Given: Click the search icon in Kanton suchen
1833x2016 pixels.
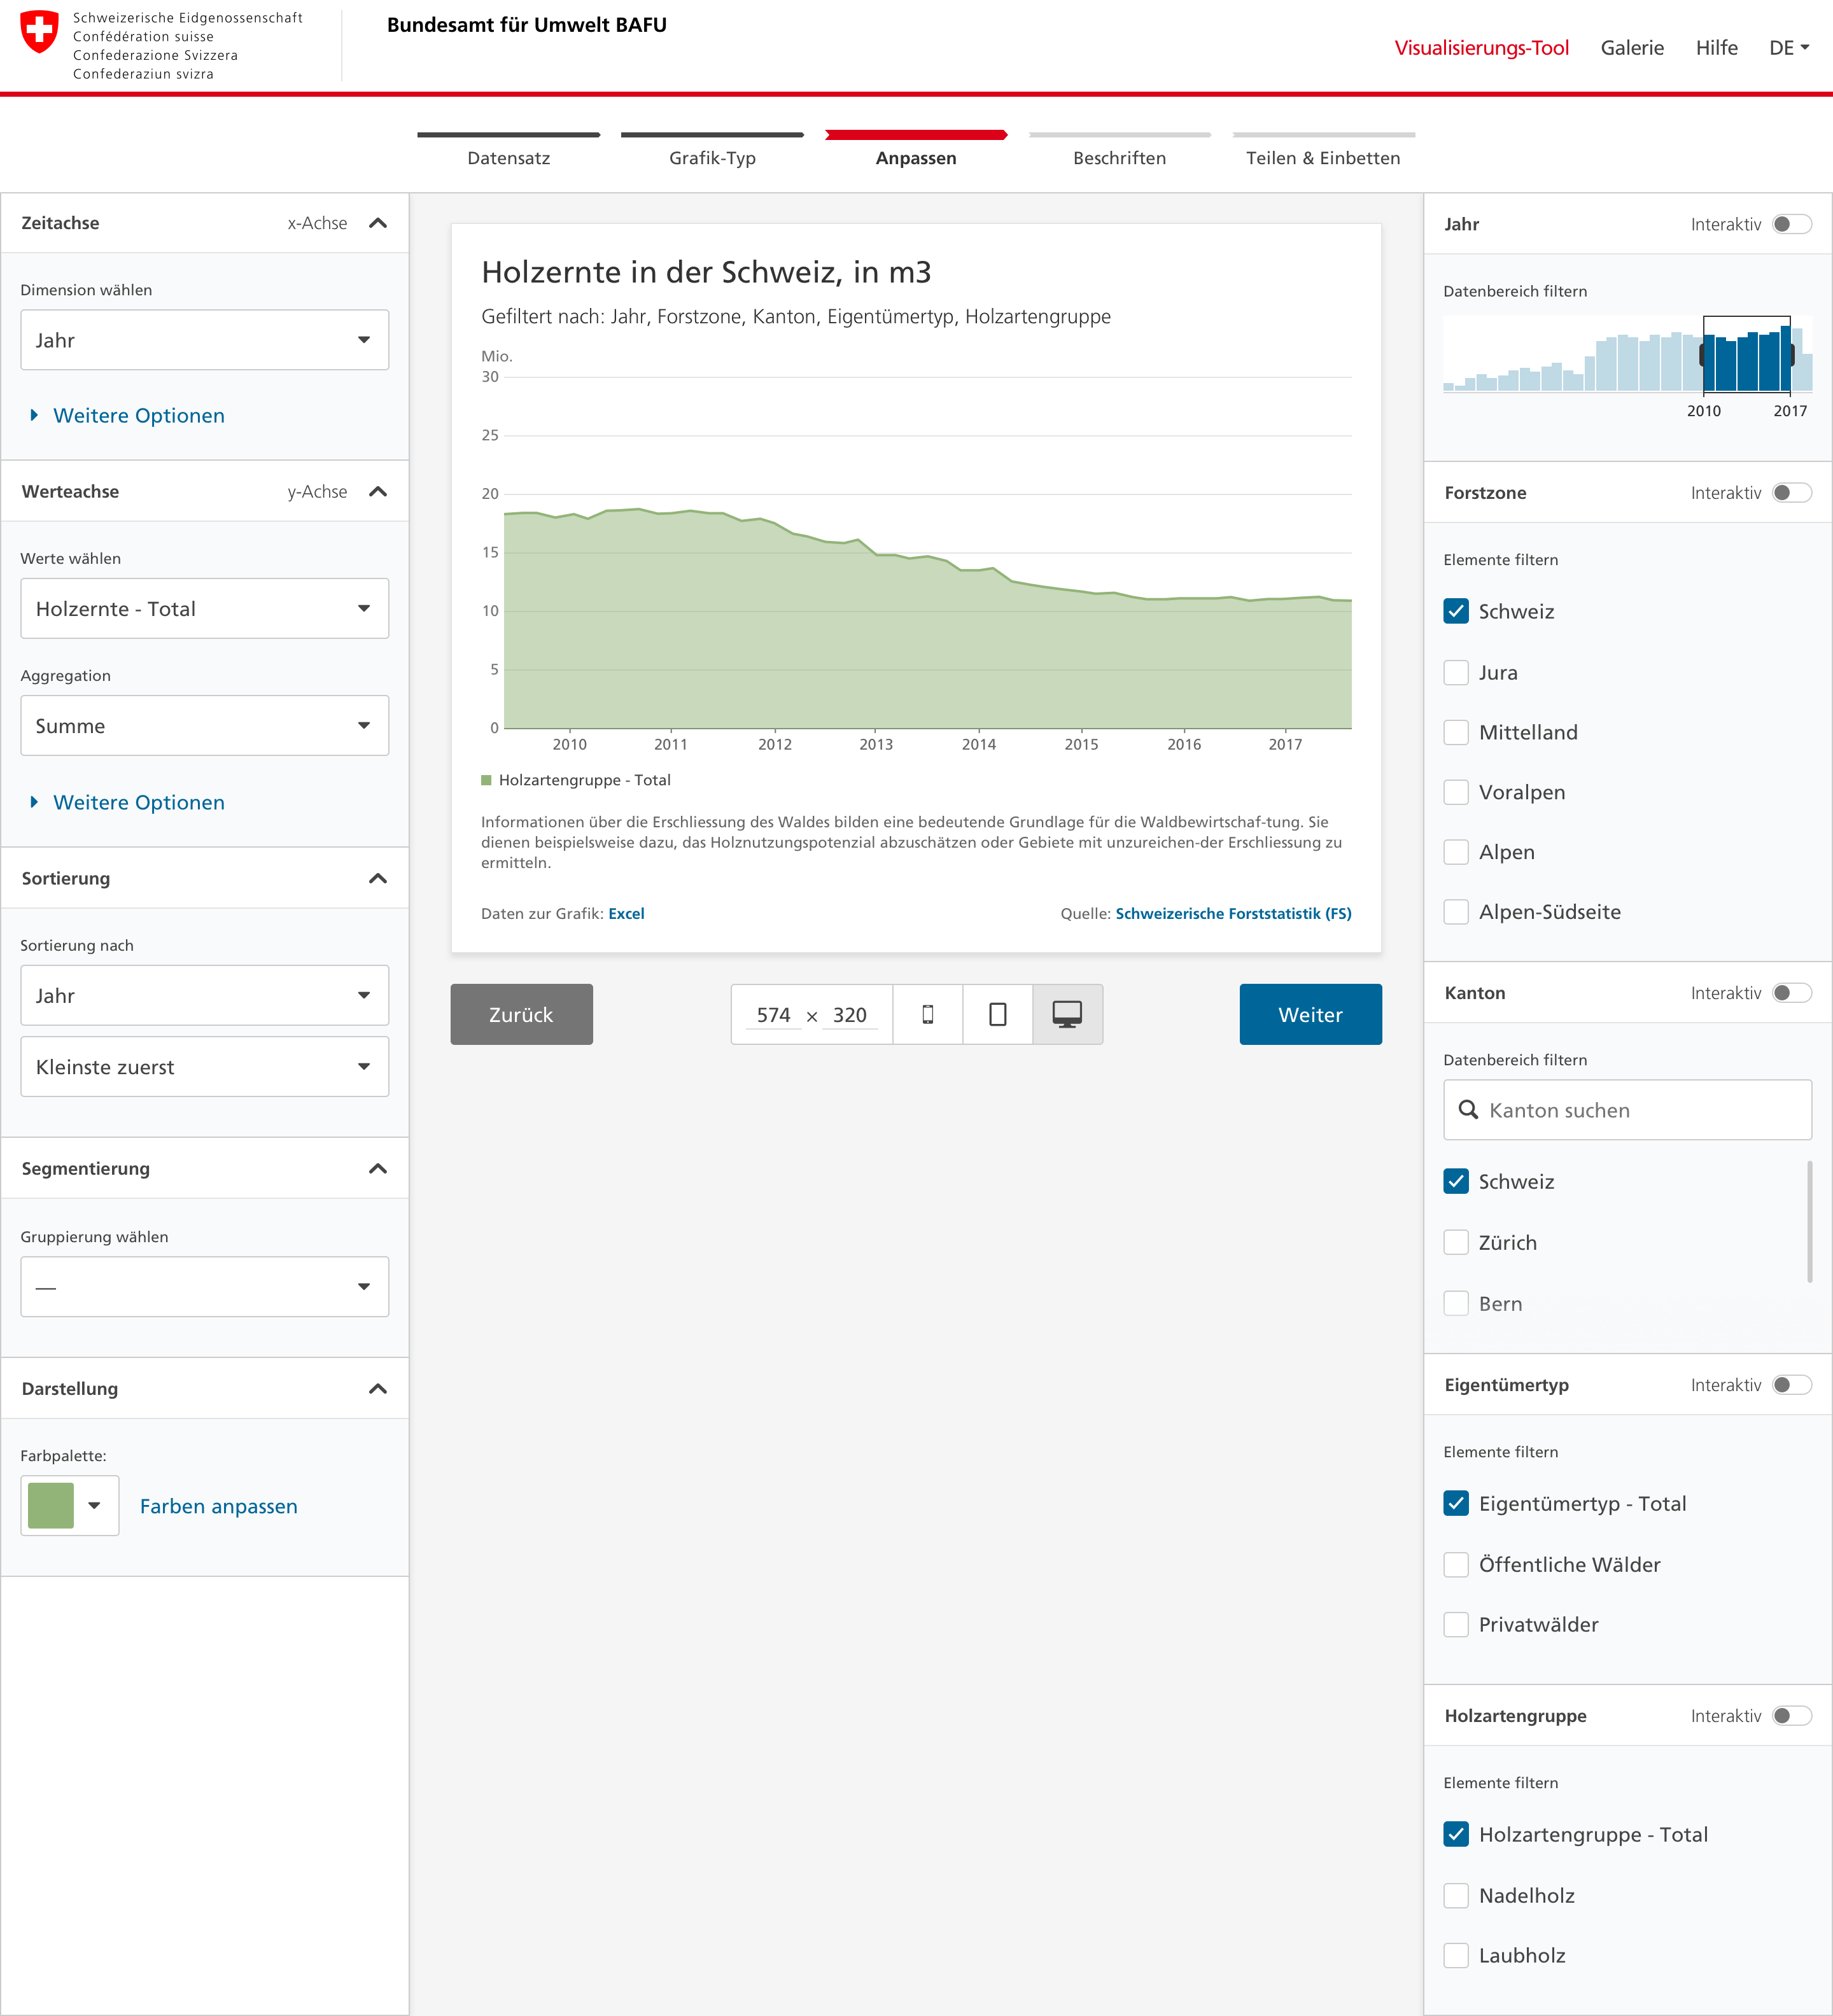Looking at the screenshot, I should pyautogui.click(x=1467, y=1110).
